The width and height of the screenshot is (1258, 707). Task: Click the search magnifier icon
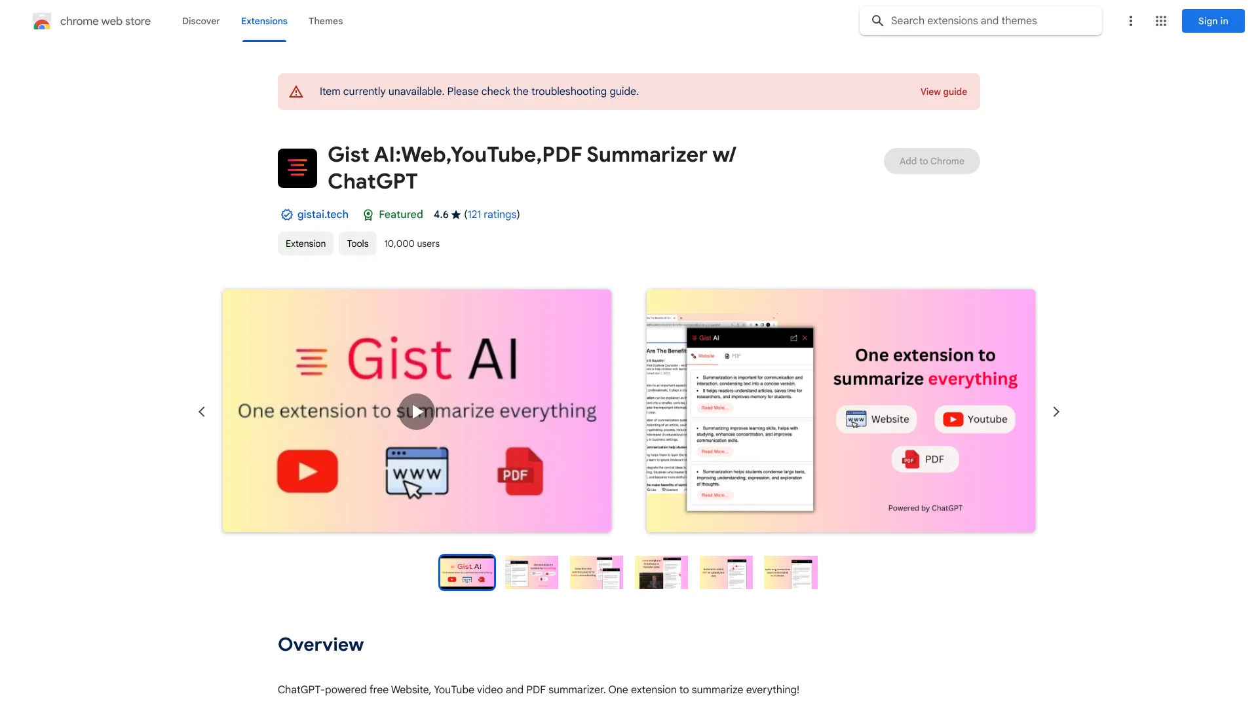point(878,21)
